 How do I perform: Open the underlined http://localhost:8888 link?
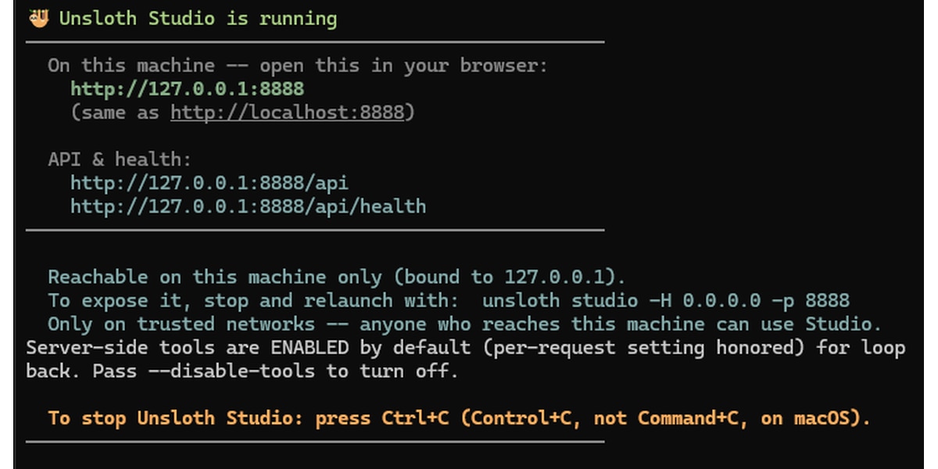pos(288,113)
